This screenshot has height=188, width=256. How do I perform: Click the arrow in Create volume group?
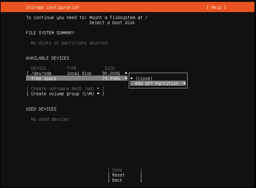(98, 94)
